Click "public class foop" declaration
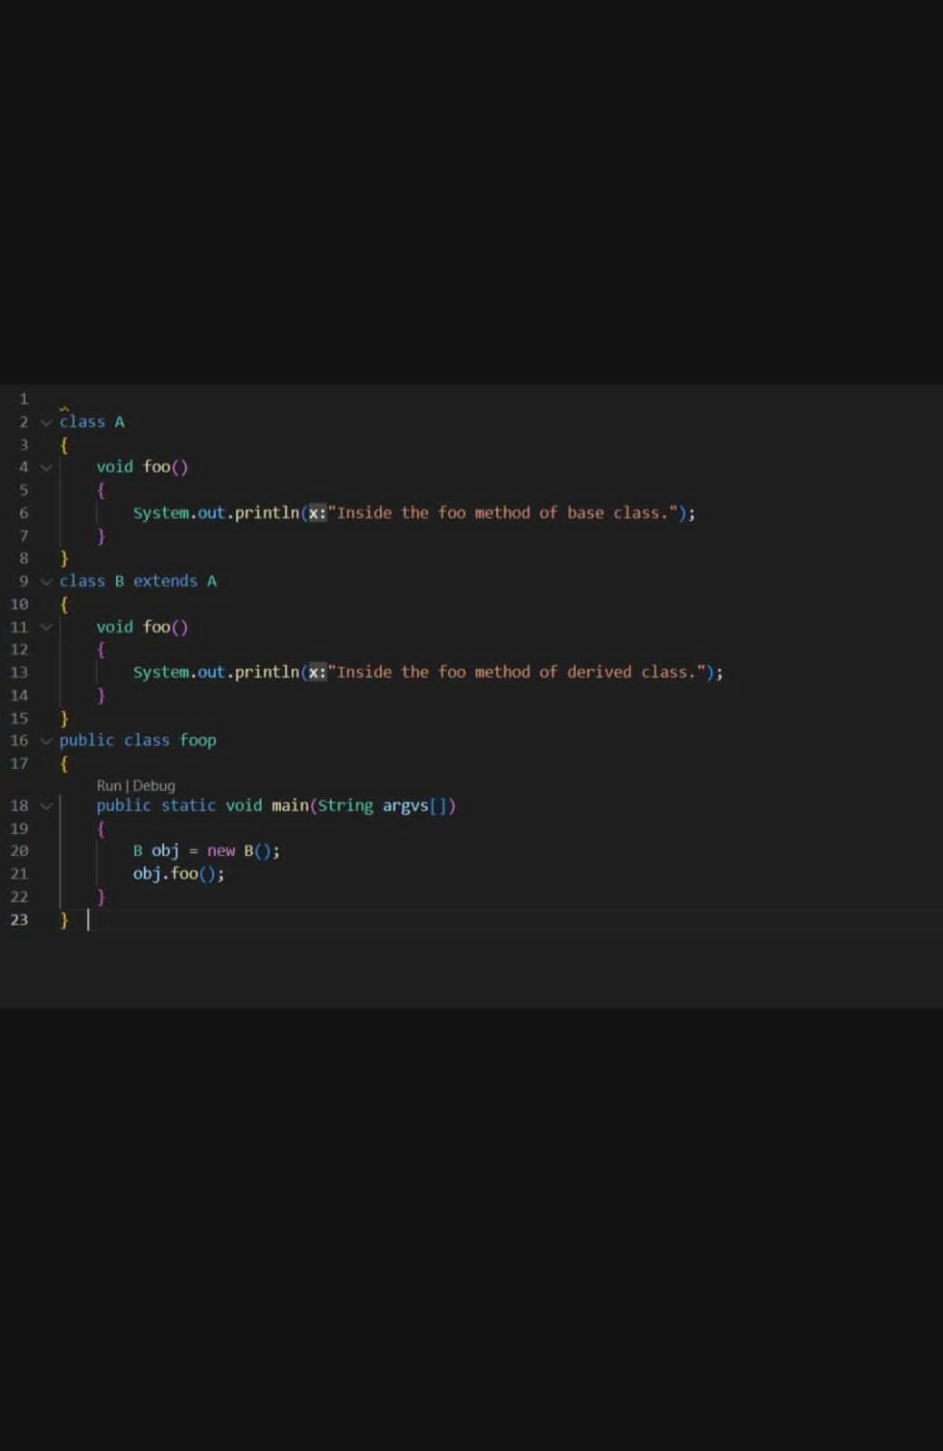The height and width of the screenshot is (1451, 943). click(x=138, y=740)
